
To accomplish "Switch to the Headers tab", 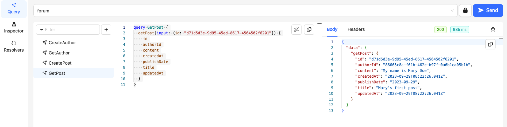I will click(x=356, y=29).
